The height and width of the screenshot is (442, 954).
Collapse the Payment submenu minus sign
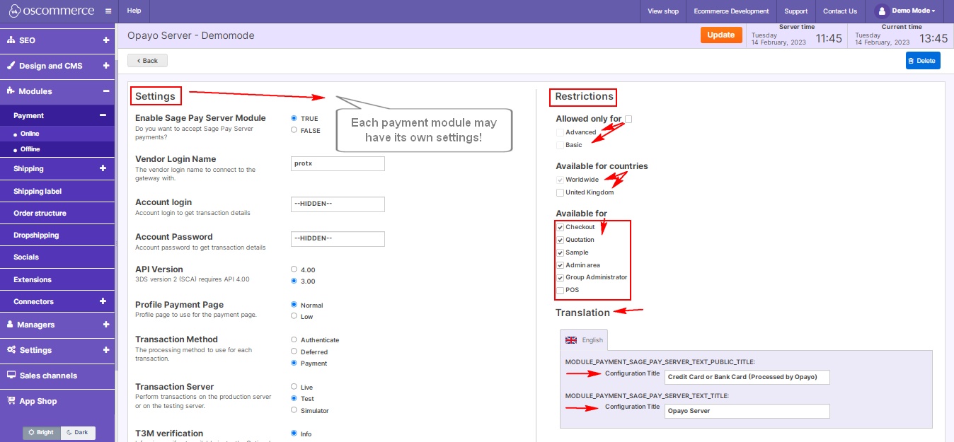[x=103, y=115]
